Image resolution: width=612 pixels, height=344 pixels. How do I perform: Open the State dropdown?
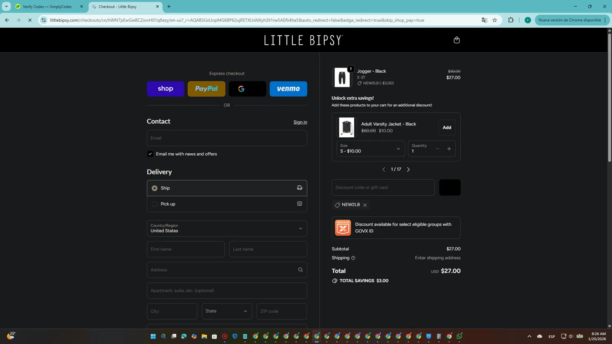click(x=227, y=311)
